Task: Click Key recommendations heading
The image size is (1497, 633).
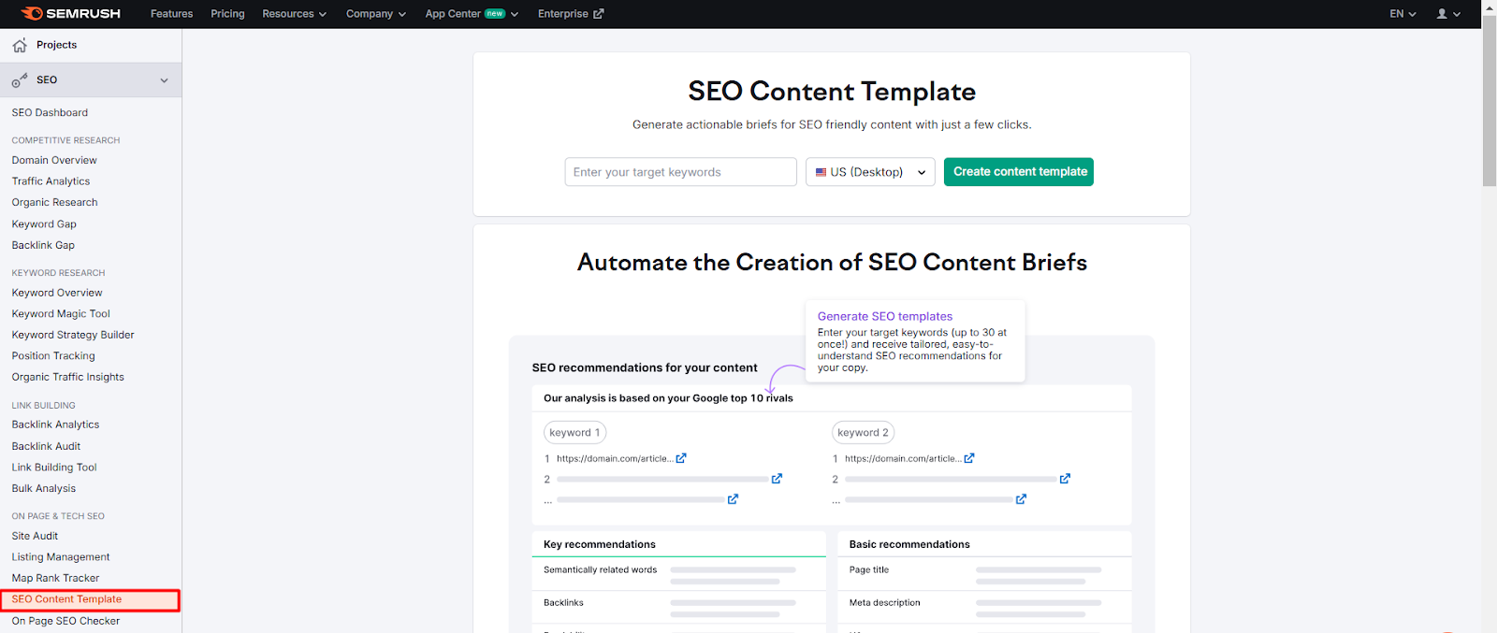Action: click(600, 544)
